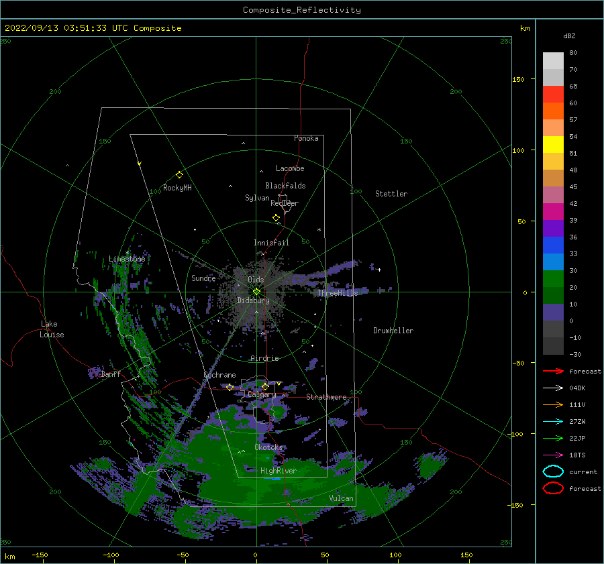Select the orange 60-57 dBZ swatch

click(553, 111)
